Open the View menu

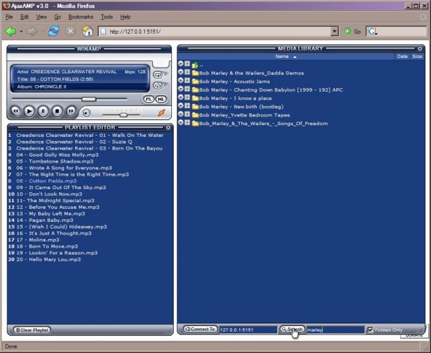coord(41,17)
